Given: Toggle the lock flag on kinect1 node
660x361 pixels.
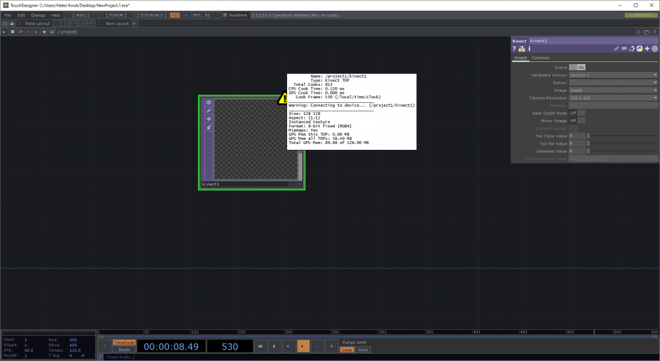Looking at the screenshot, I should click(209, 127).
